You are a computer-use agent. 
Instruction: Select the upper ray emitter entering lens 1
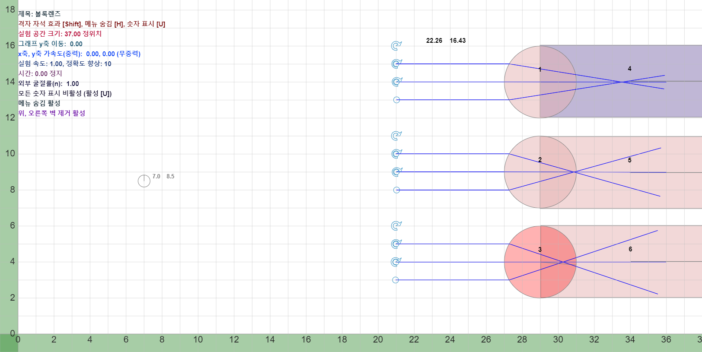396,64
